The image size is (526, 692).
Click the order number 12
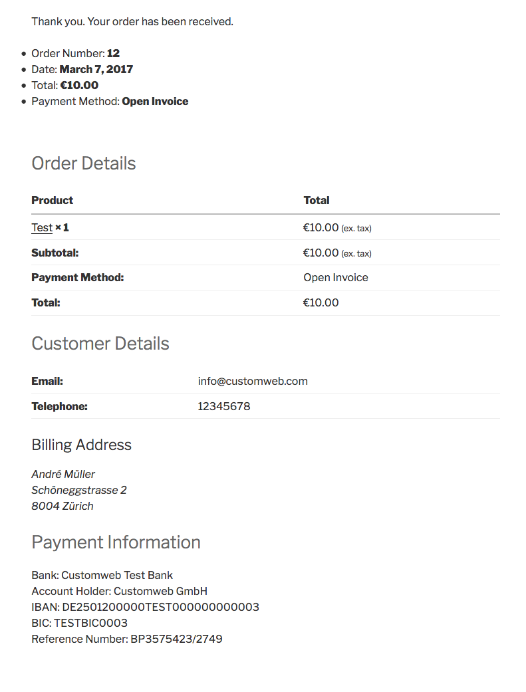click(113, 53)
